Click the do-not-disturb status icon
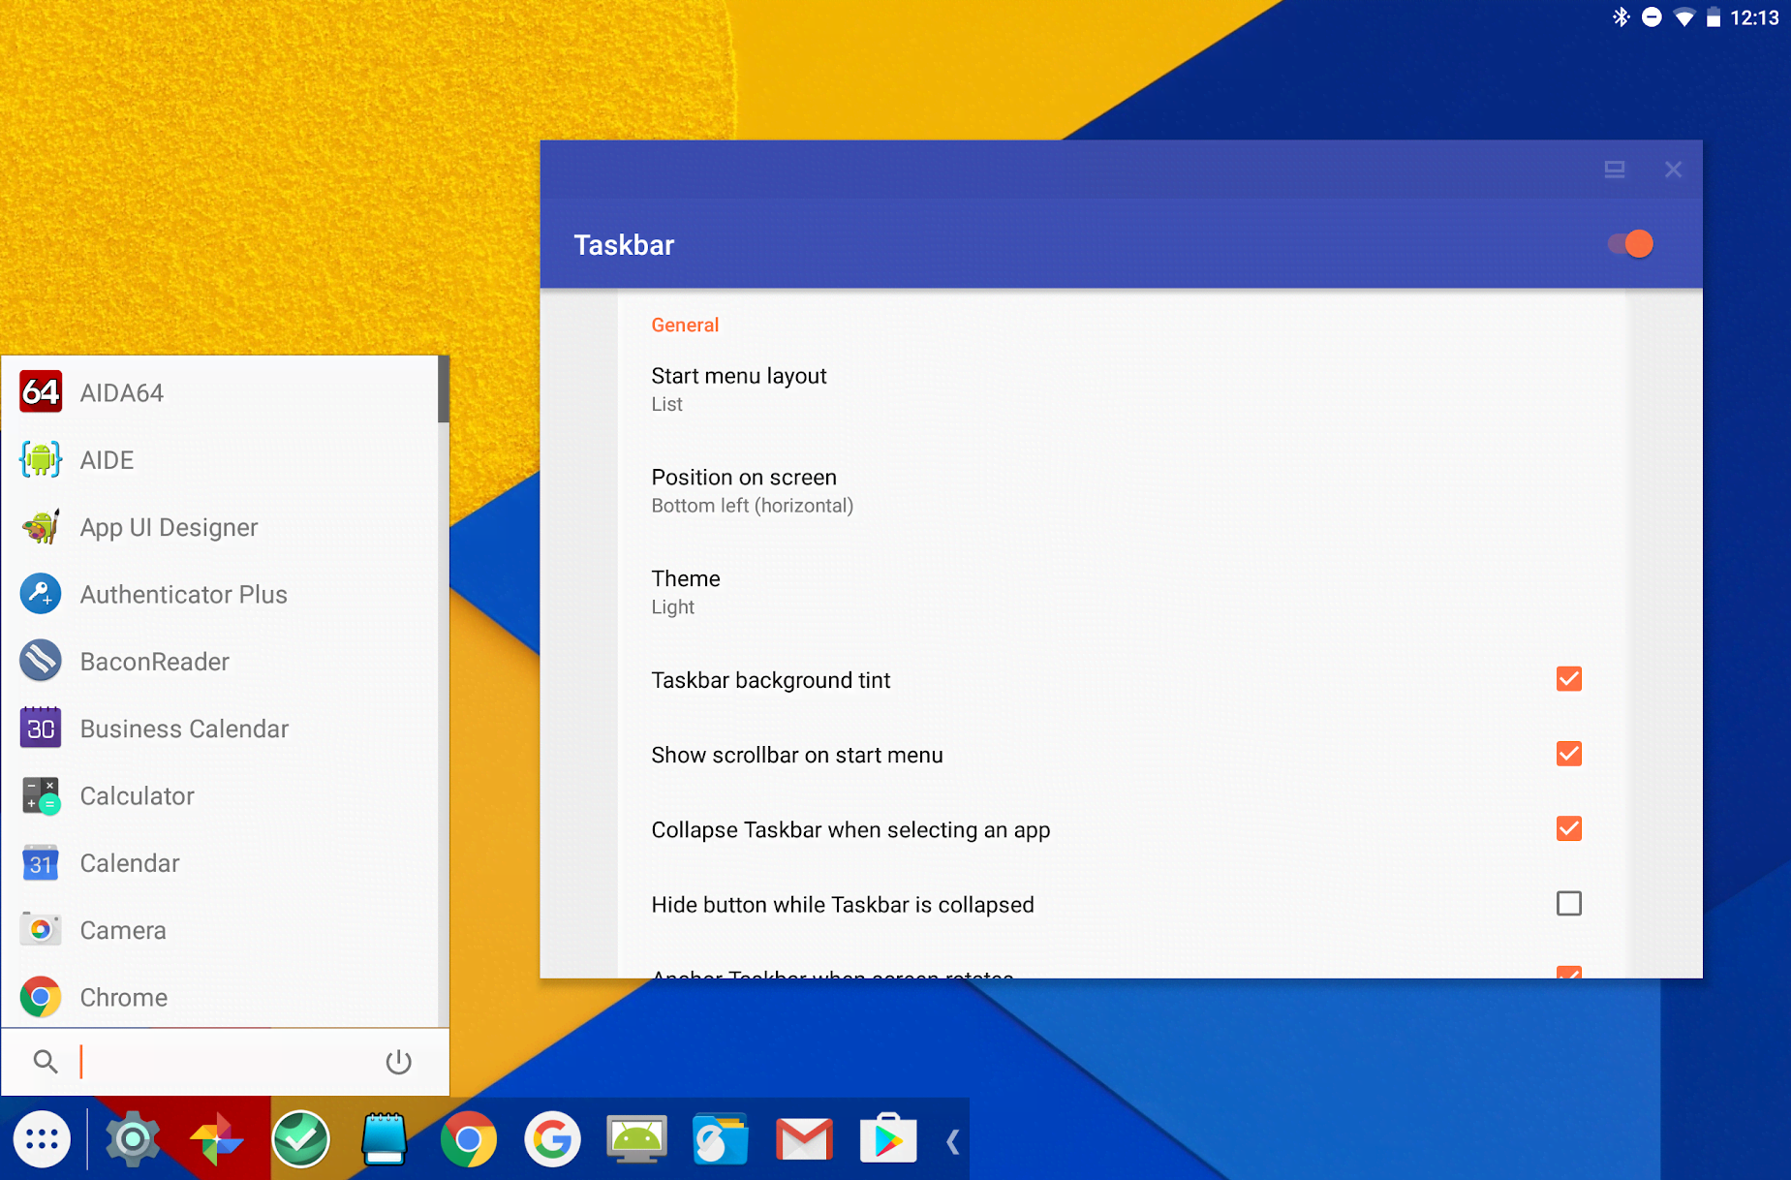Screen dimensions: 1791x1180 (x=1652, y=17)
